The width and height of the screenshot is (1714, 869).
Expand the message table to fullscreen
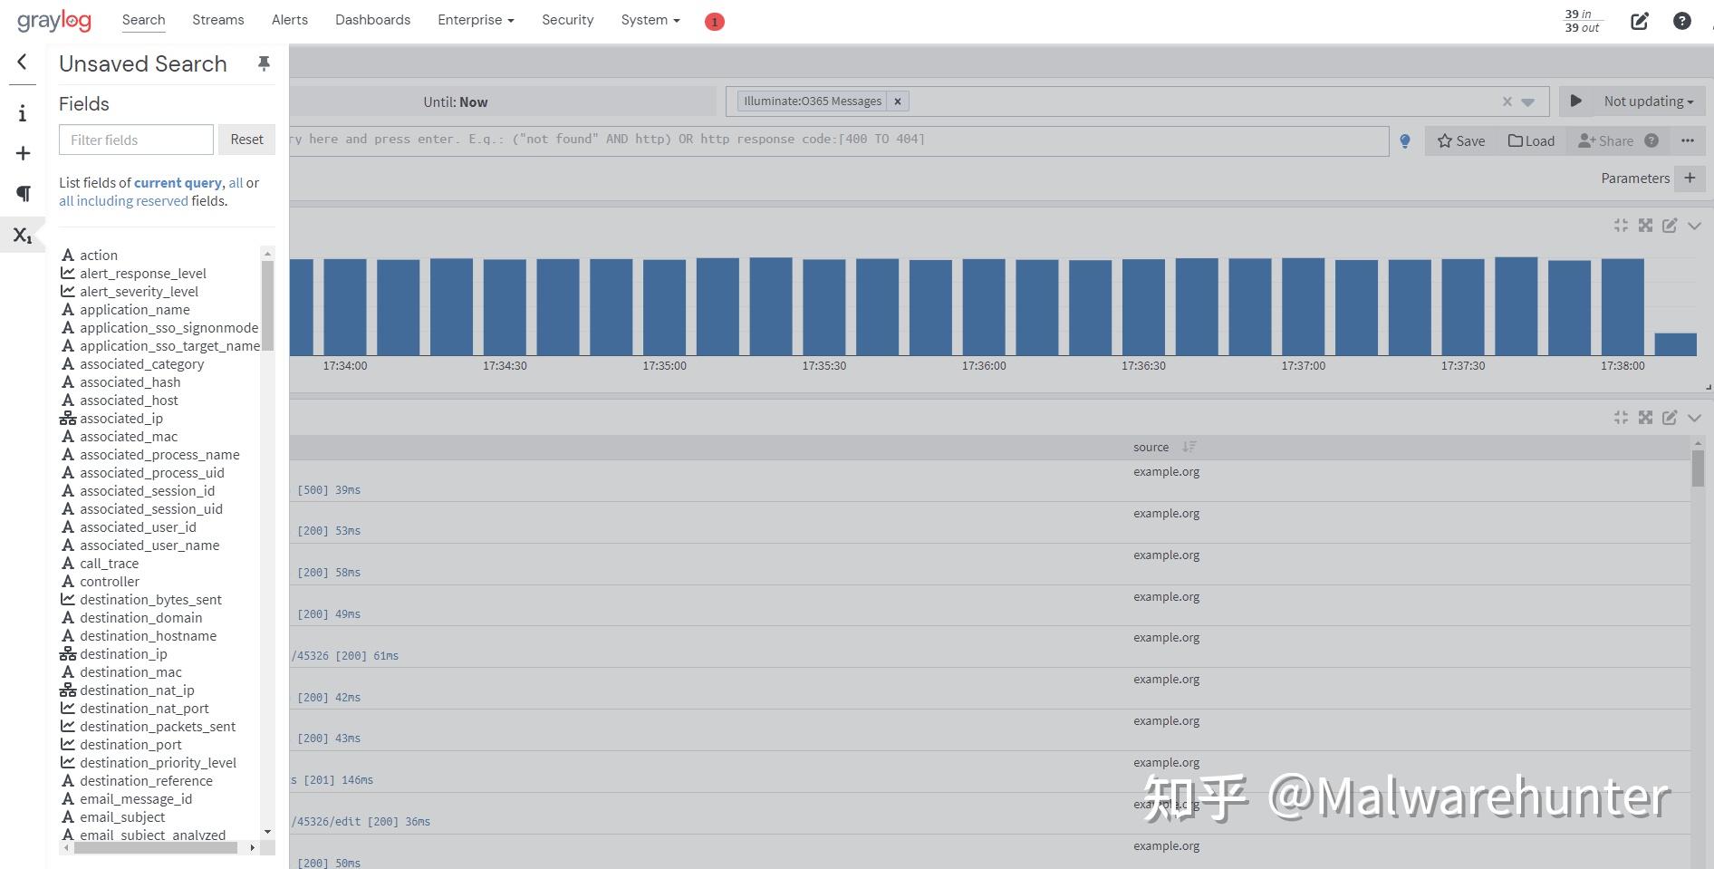[x=1645, y=418]
